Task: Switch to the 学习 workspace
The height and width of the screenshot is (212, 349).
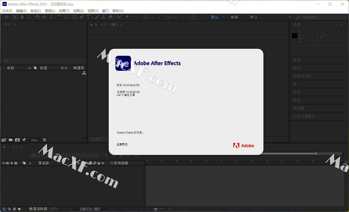Action: 253,17
